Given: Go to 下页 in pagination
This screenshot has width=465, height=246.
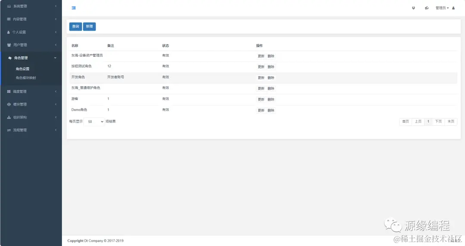Looking at the screenshot, I should tap(438, 121).
